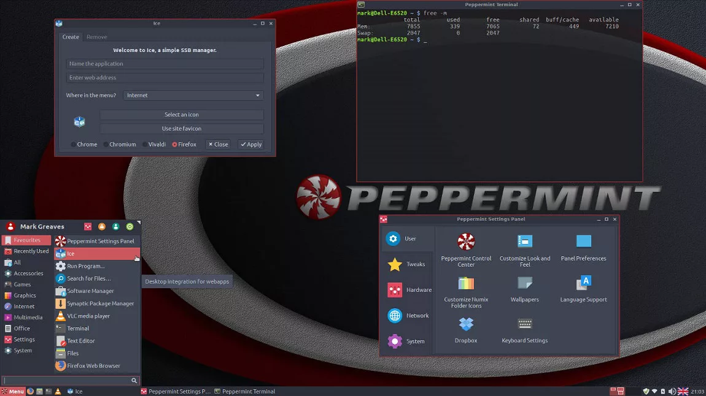Select User category in Settings Panel

click(408, 238)
